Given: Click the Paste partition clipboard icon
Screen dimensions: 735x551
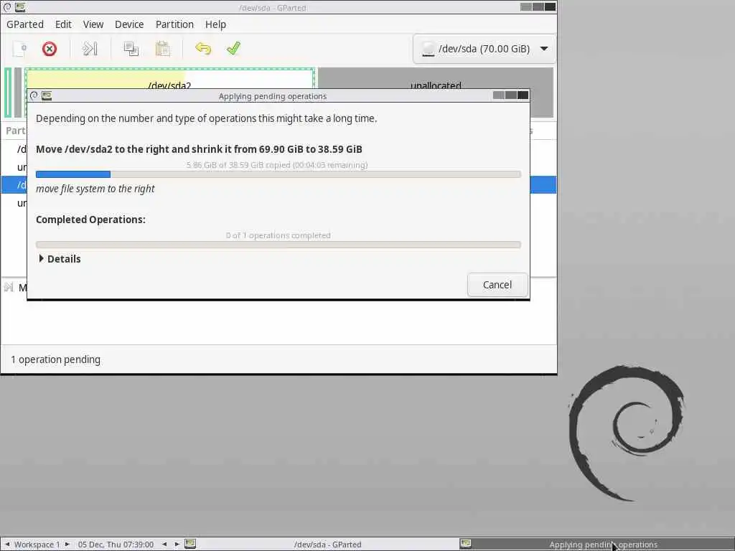Looking at the screenshot, I should (x=163, y=49).
